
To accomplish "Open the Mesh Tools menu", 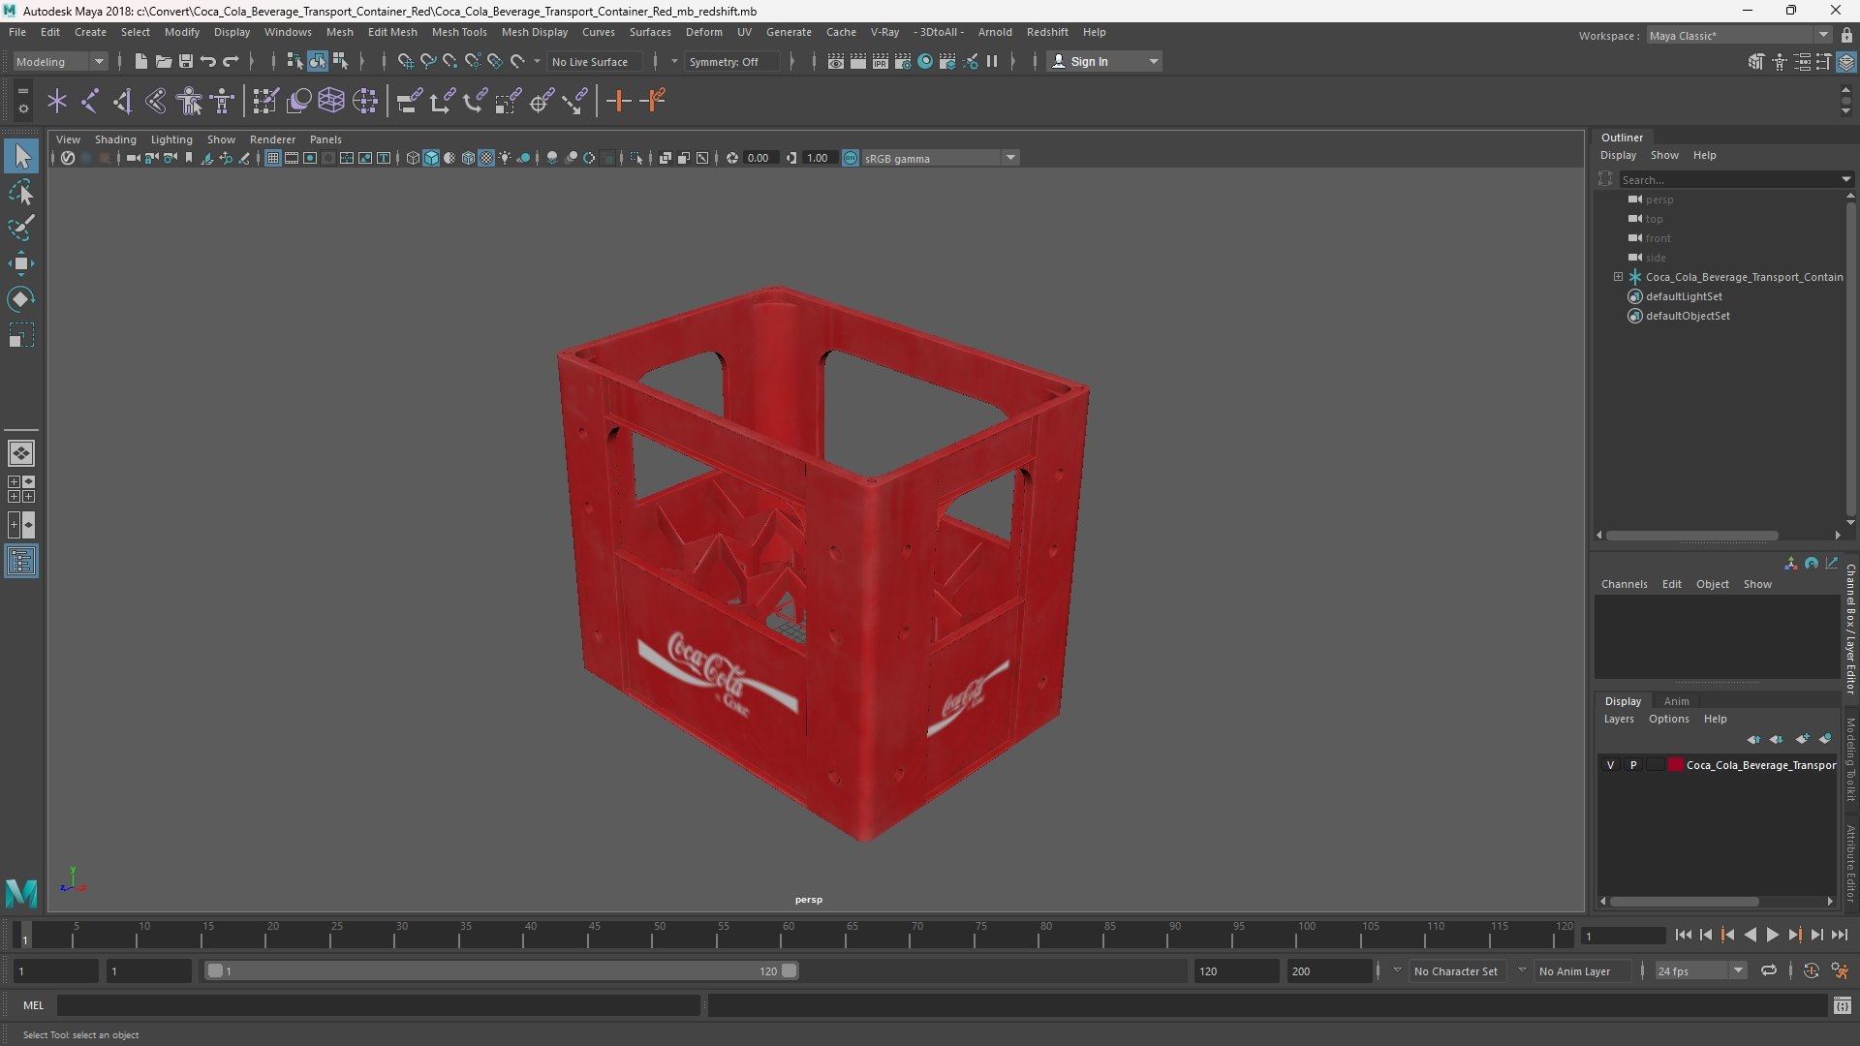I will (459, 32).
